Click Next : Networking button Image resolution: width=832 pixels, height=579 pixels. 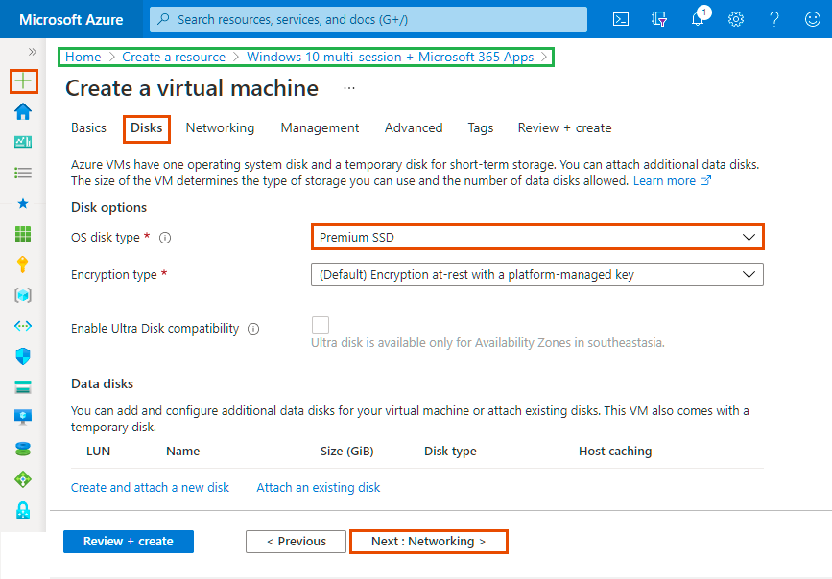tap(429, 542)
